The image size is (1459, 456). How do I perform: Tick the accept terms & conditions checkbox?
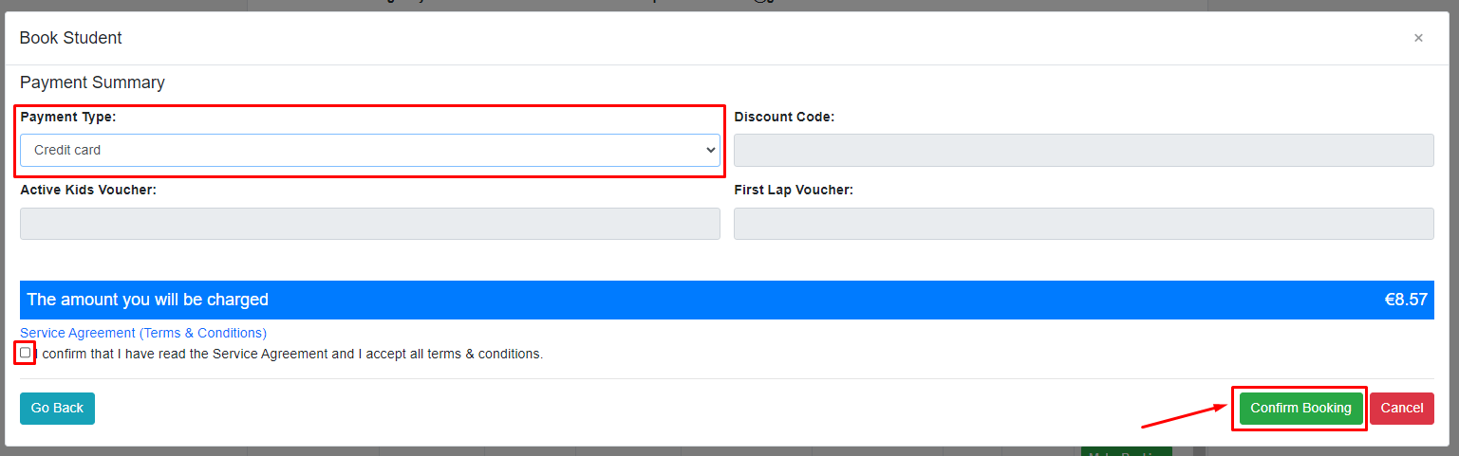pyautogui.click(x=26, y=353)
